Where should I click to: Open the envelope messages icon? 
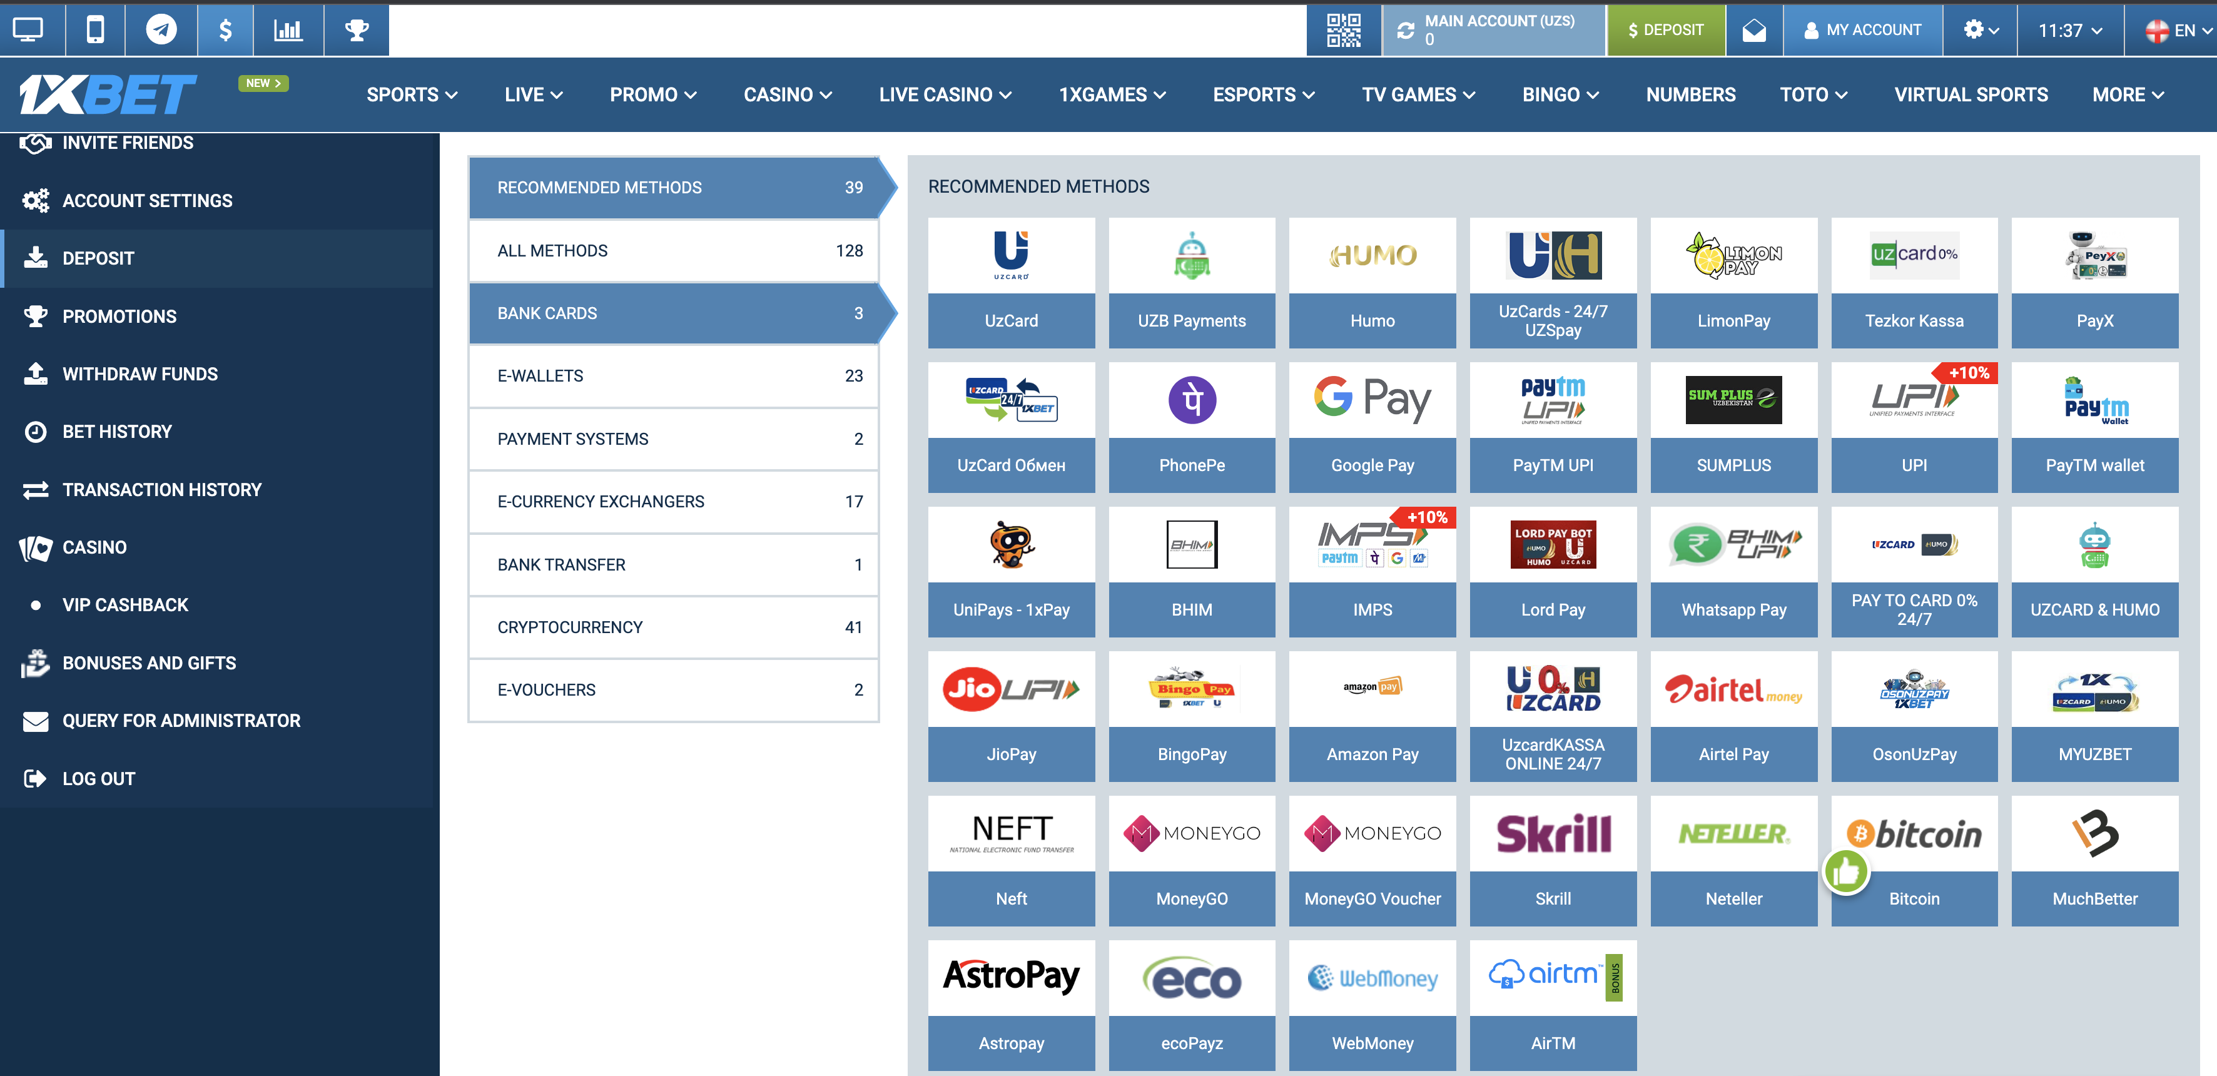[x=1754, y=31]
